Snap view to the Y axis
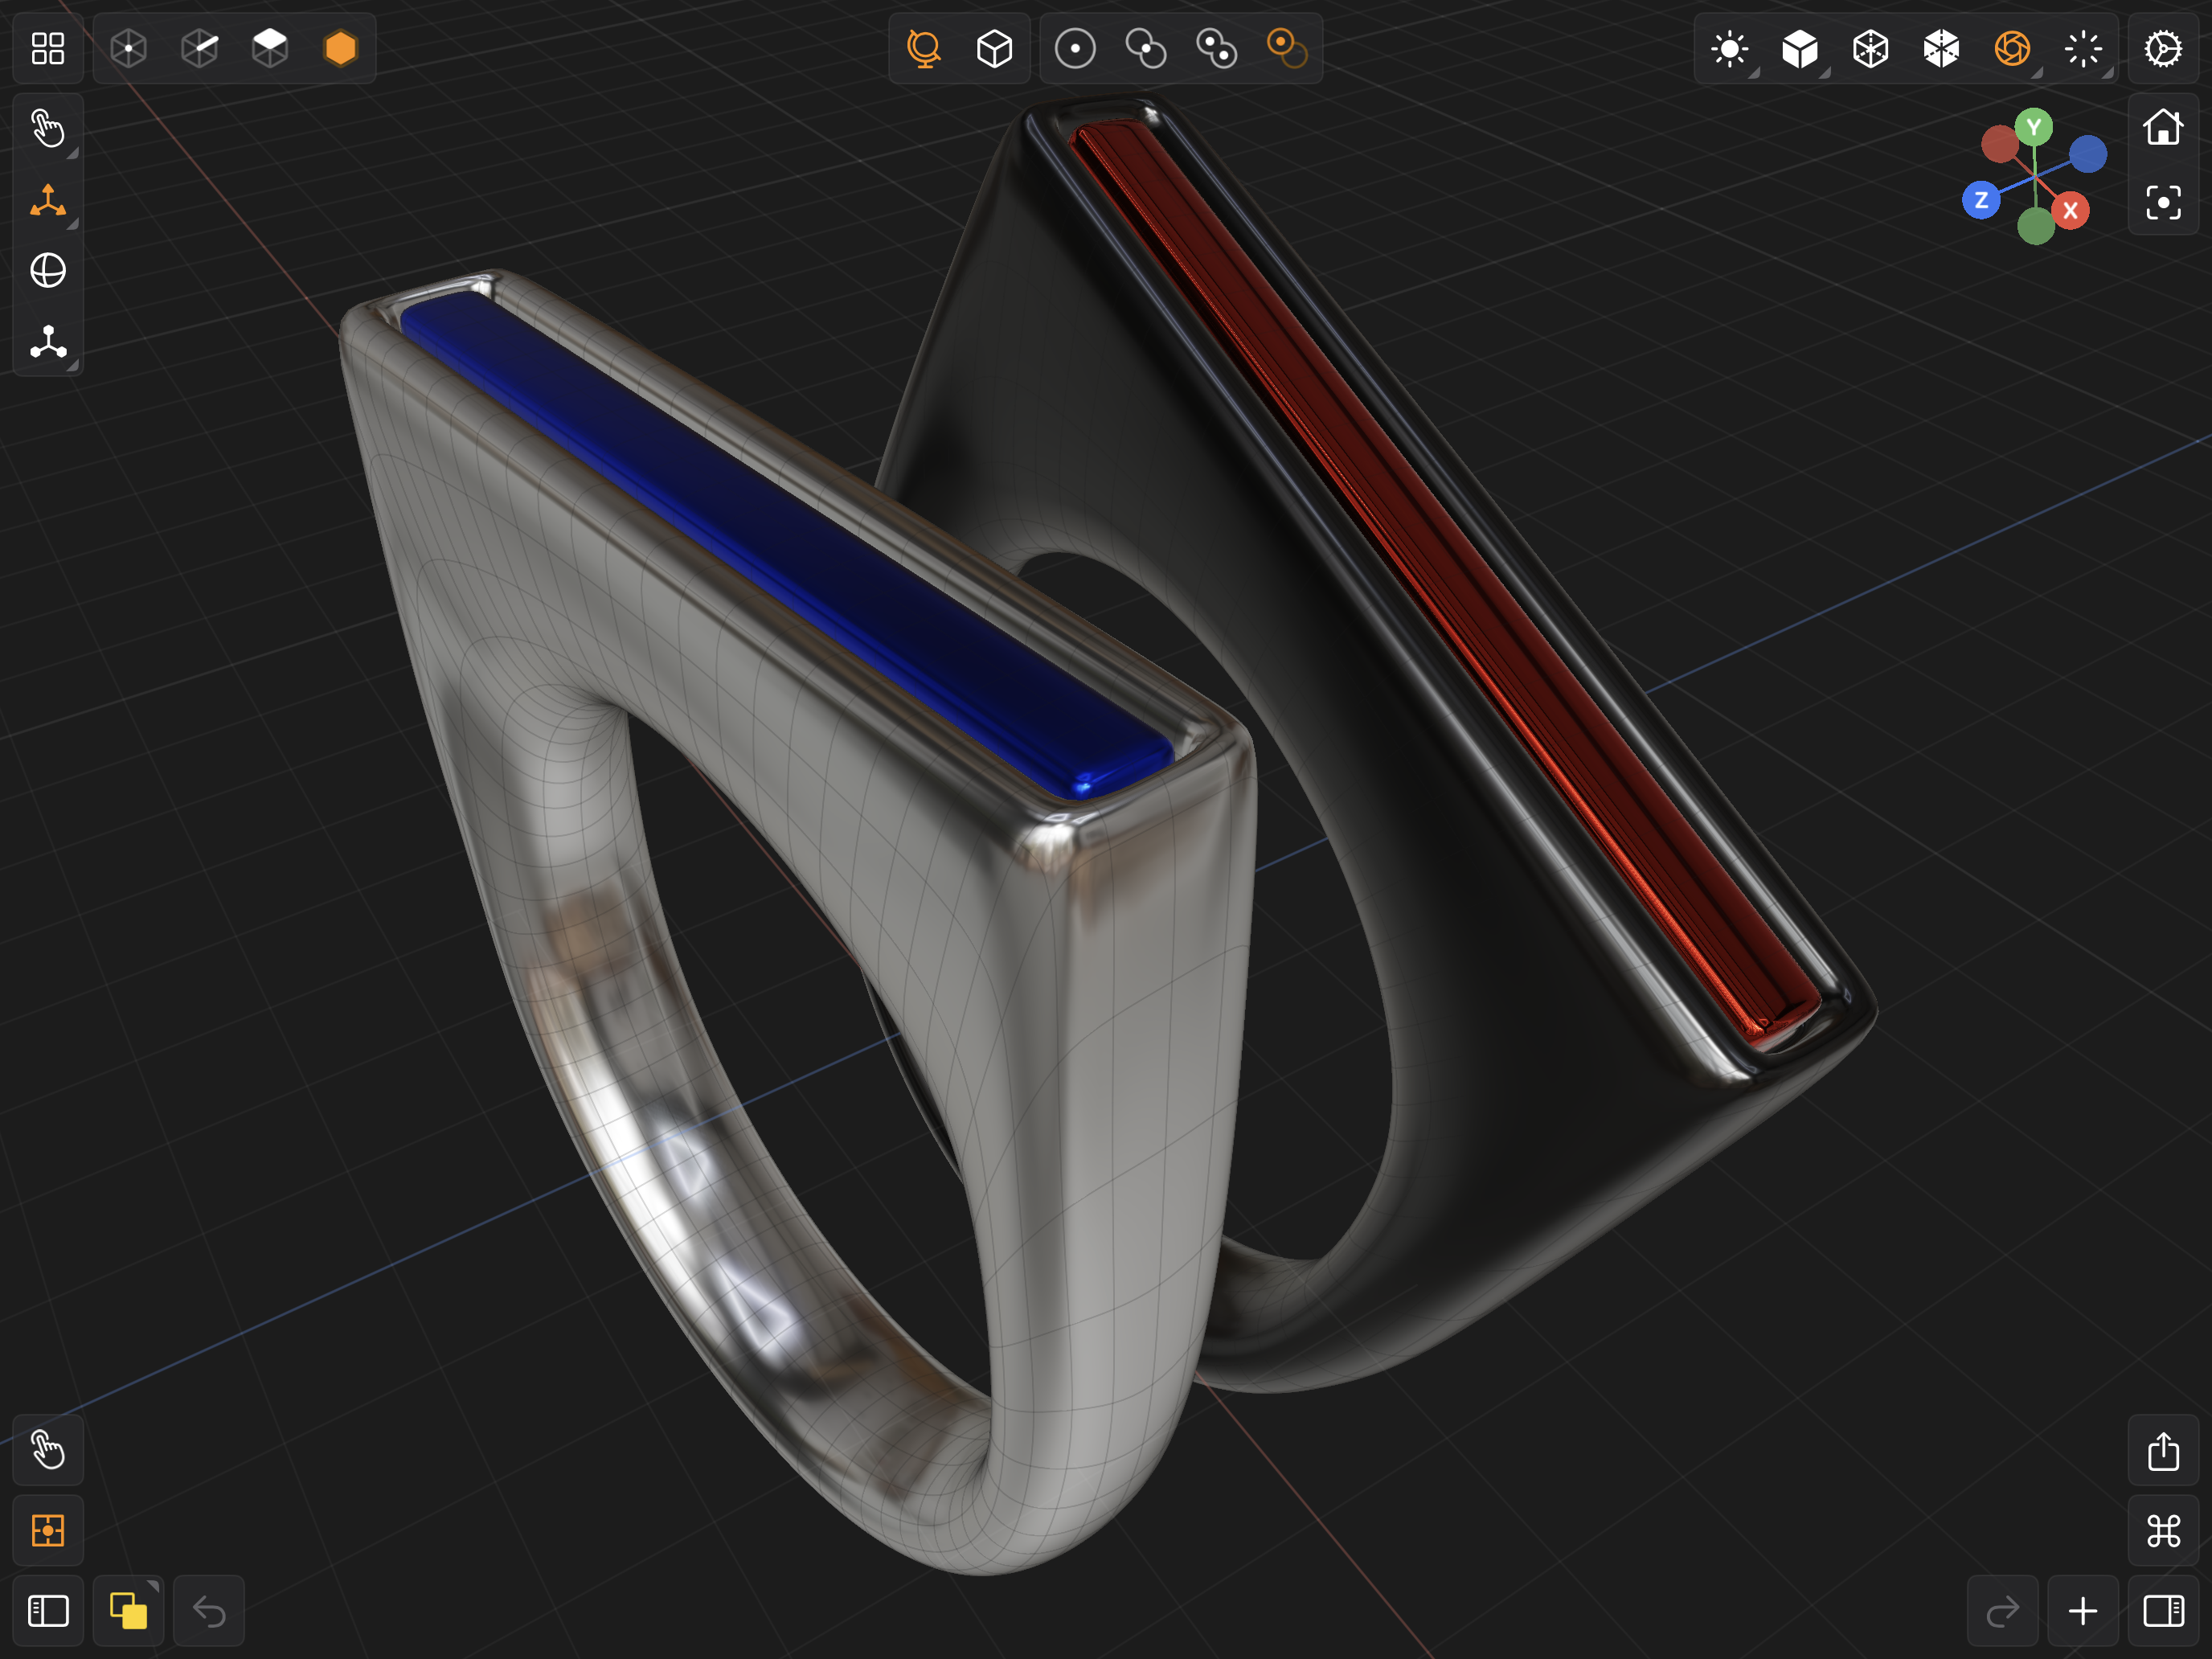2212x1659 pixels. (2034, 128)
